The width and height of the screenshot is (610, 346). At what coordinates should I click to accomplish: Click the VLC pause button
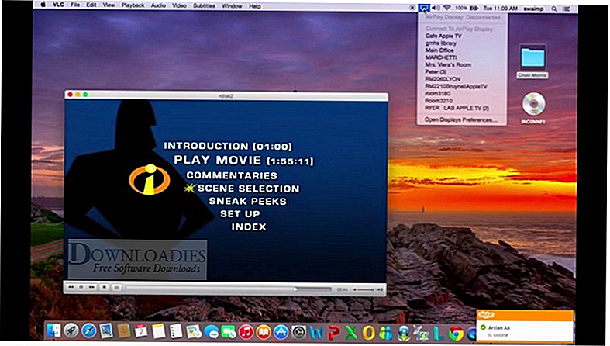pyautogui.click(x=81, y=287)
